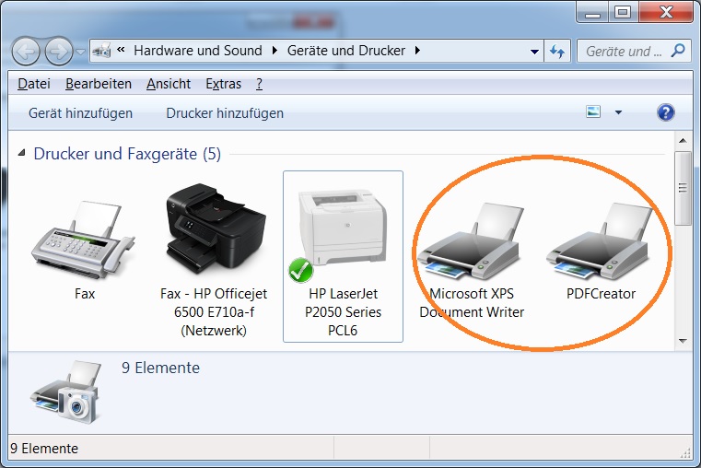Click the 9 Elemente text in details pane

click(160, 368)
